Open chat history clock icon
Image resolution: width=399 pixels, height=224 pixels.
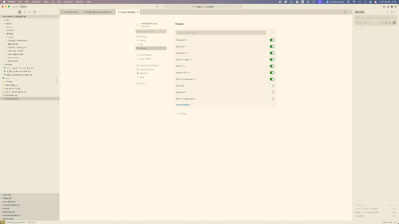tap(392, 12)
